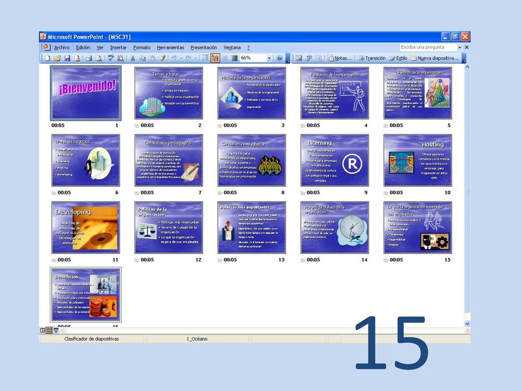Screen dimensions: 522x391
Task: Click the New presentation icon
Action: 47,58
